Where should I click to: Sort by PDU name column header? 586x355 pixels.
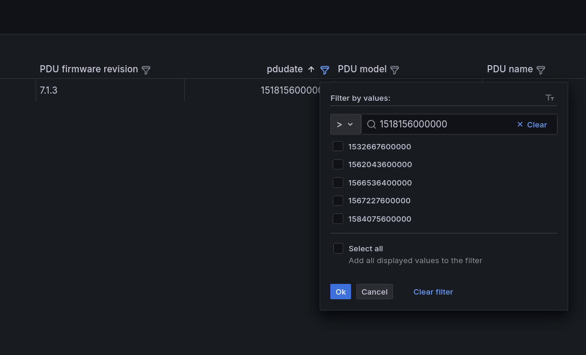pos(510,69)
